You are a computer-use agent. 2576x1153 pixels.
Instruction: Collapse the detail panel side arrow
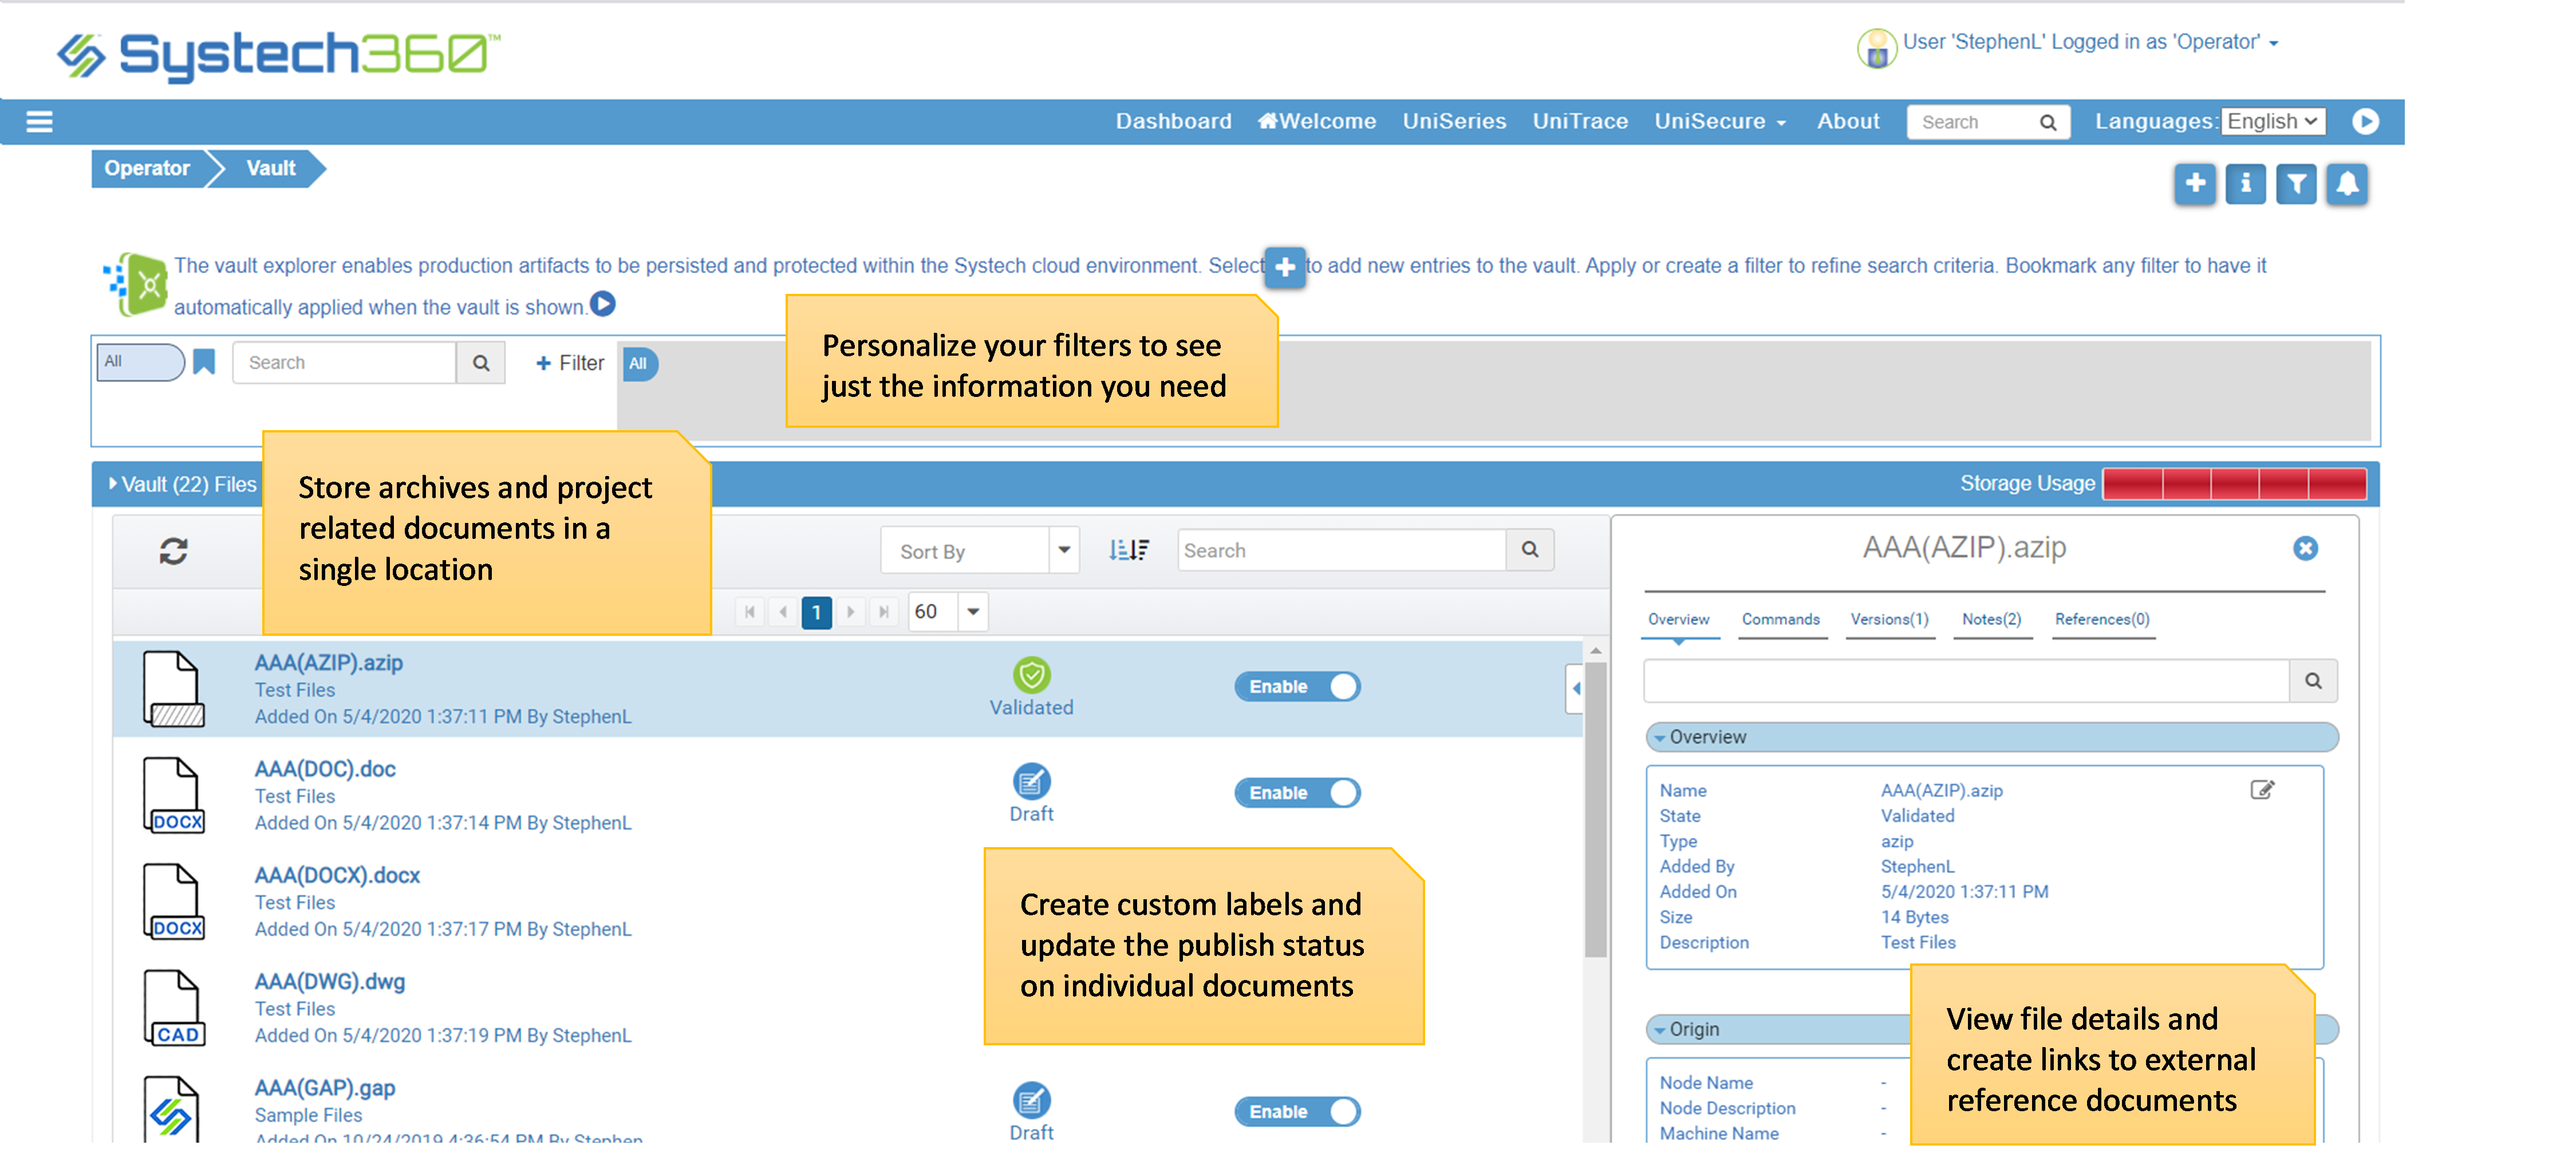pos(1576,688)
